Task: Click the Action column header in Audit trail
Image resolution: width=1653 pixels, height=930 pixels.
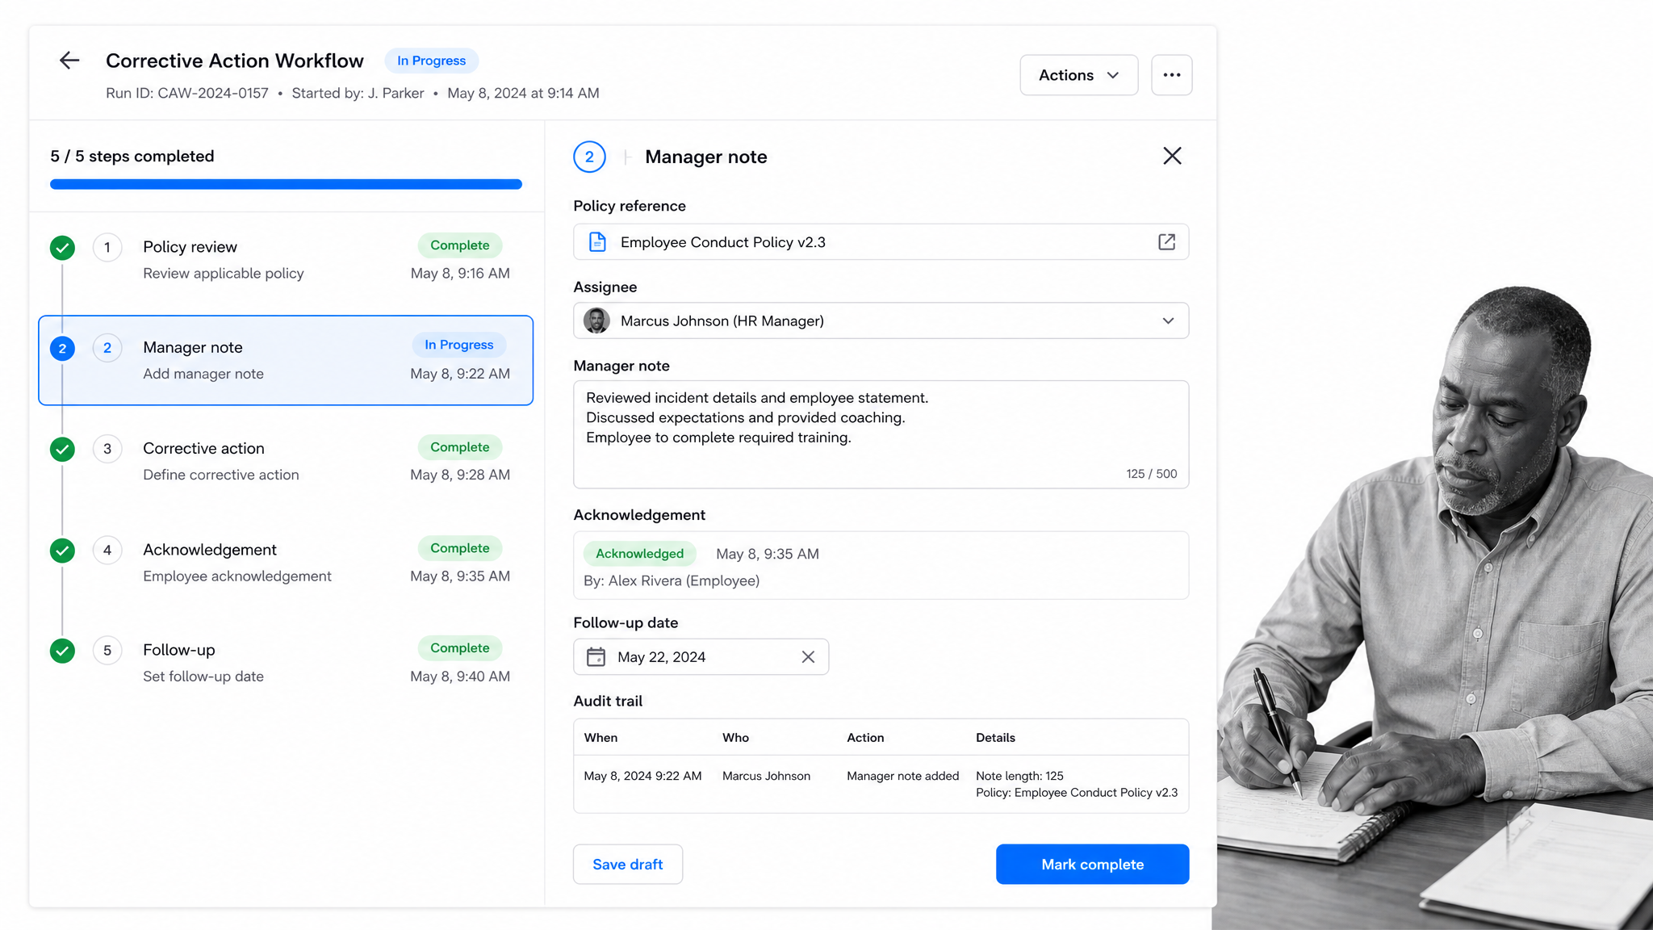Action: click(865, 738)
